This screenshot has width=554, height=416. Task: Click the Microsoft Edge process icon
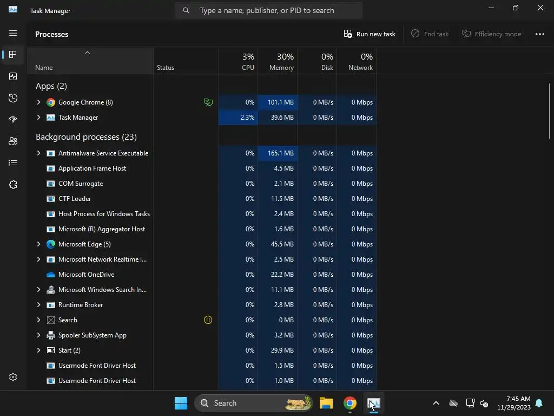51,244
